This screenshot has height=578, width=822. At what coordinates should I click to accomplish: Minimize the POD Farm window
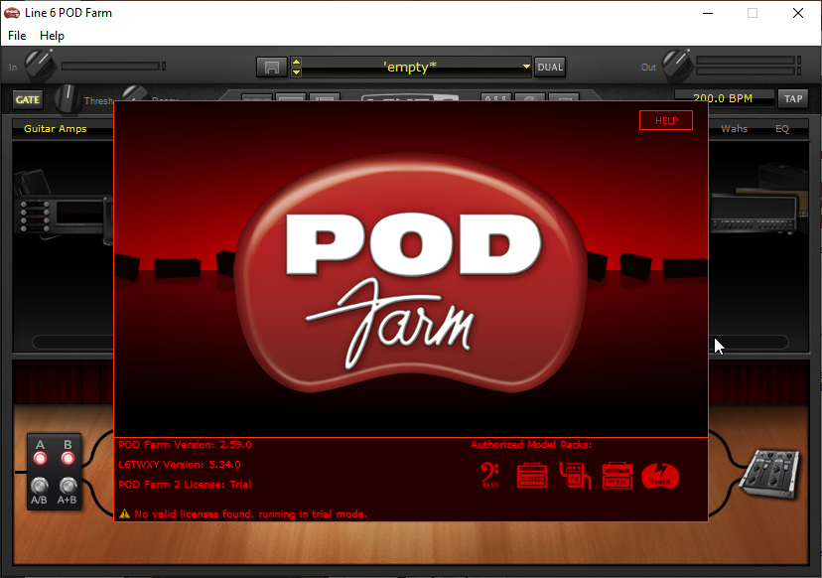tap(708, 13)
